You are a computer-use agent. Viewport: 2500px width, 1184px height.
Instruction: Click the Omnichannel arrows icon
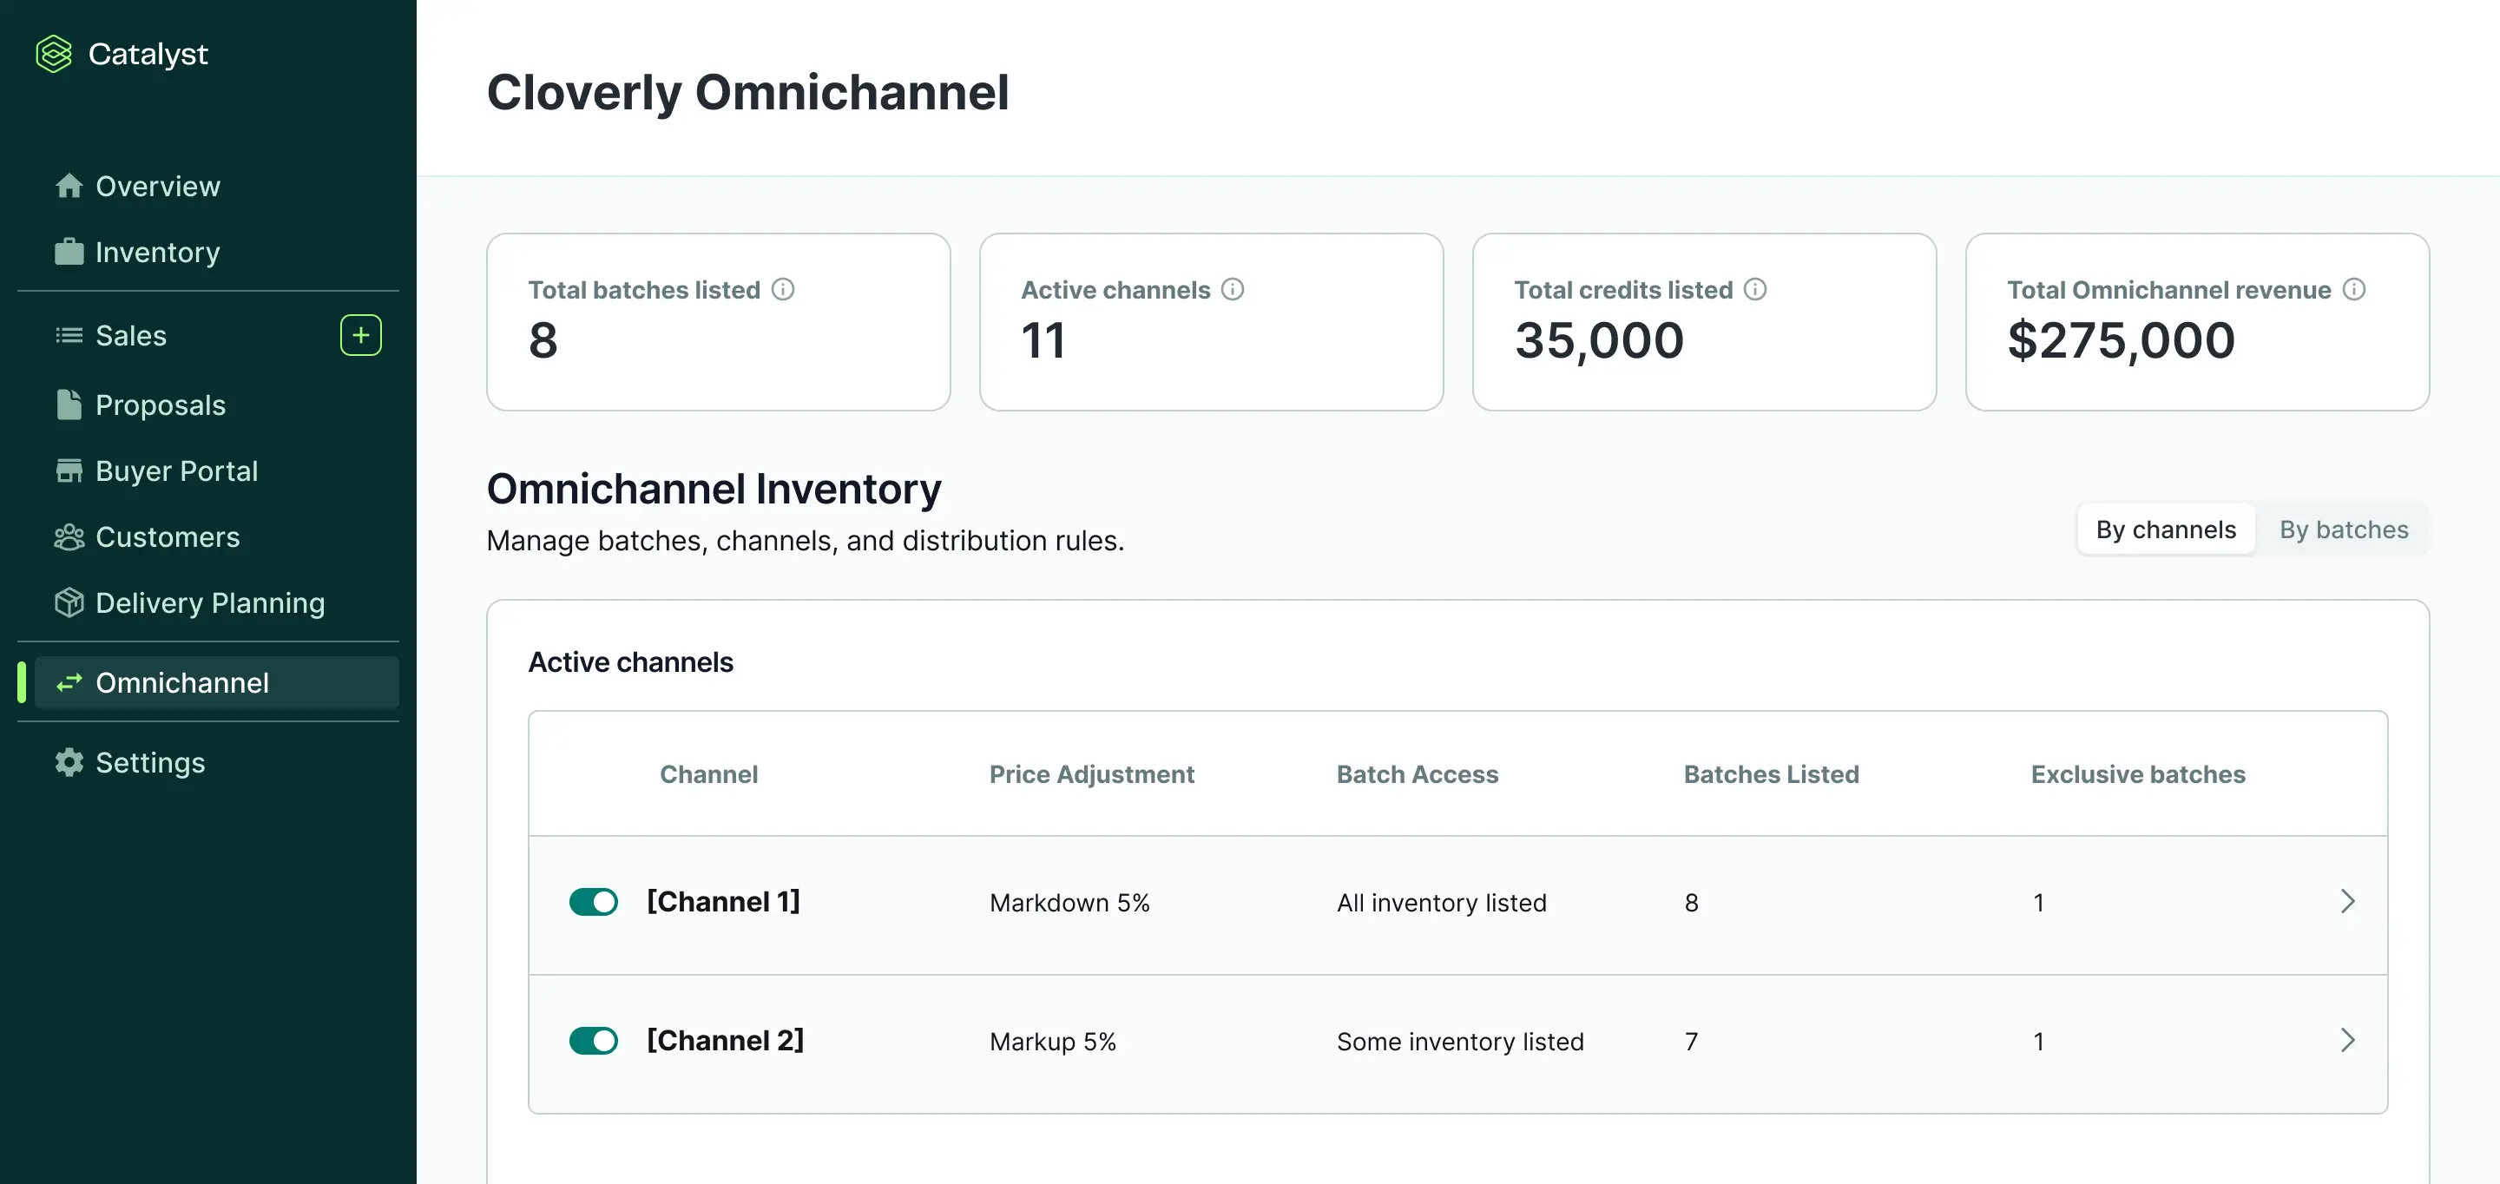[69, 682]
